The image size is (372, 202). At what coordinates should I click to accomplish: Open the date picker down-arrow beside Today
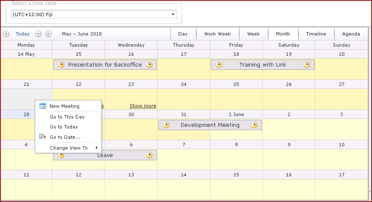38,34
